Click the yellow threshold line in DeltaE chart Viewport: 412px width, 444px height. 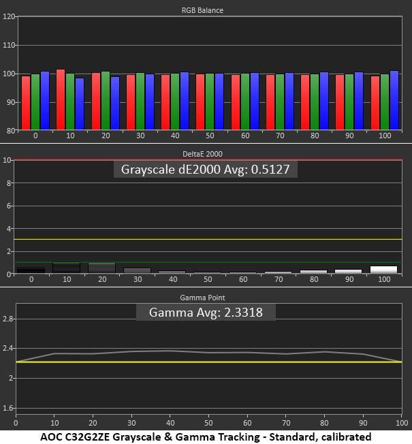pyautogui.click(x=208, y=240)
